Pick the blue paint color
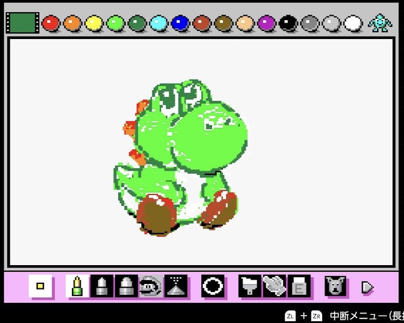Image resolution: width=404 pixels, height=323 pixels. (x=181, y=23)
